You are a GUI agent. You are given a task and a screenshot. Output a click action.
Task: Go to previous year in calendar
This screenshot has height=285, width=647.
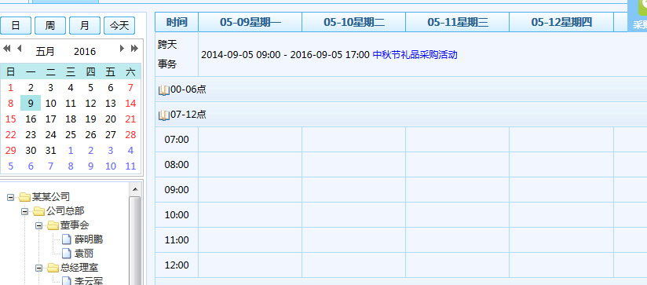point(6,49)
